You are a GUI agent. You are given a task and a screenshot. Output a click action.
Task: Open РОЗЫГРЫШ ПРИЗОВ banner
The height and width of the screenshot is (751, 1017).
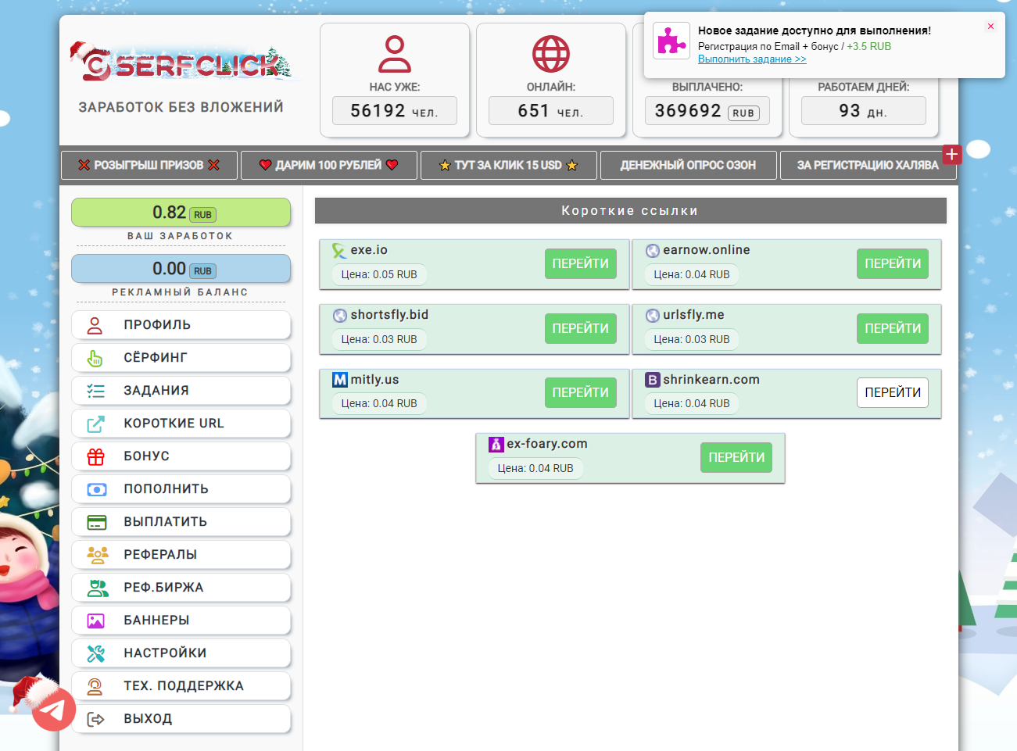click(x=149, y=165)
